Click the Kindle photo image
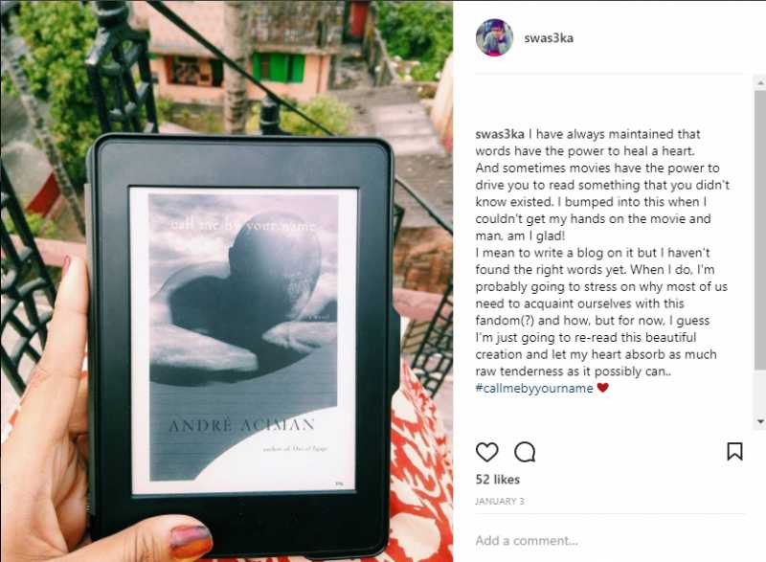 [227, 281]
